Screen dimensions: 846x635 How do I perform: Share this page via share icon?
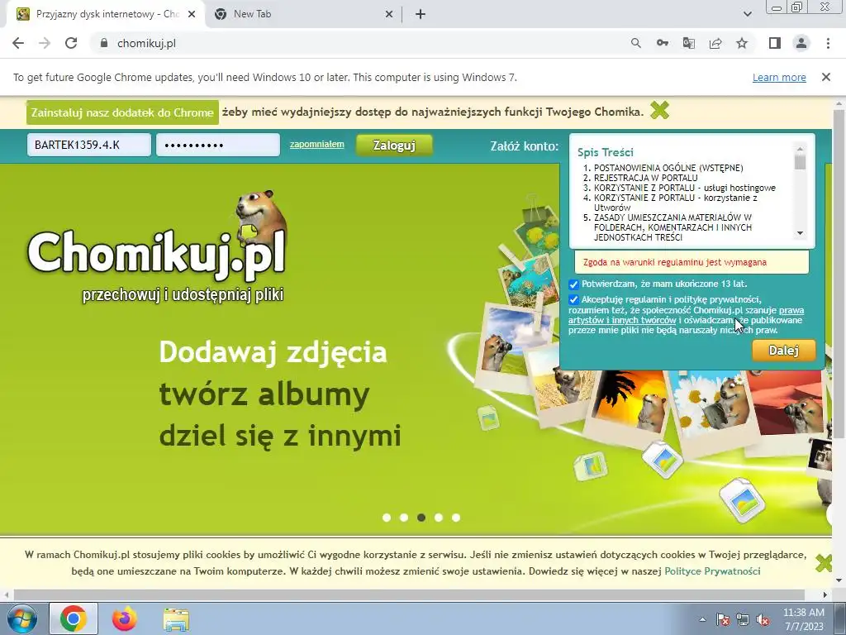point(715,43)
